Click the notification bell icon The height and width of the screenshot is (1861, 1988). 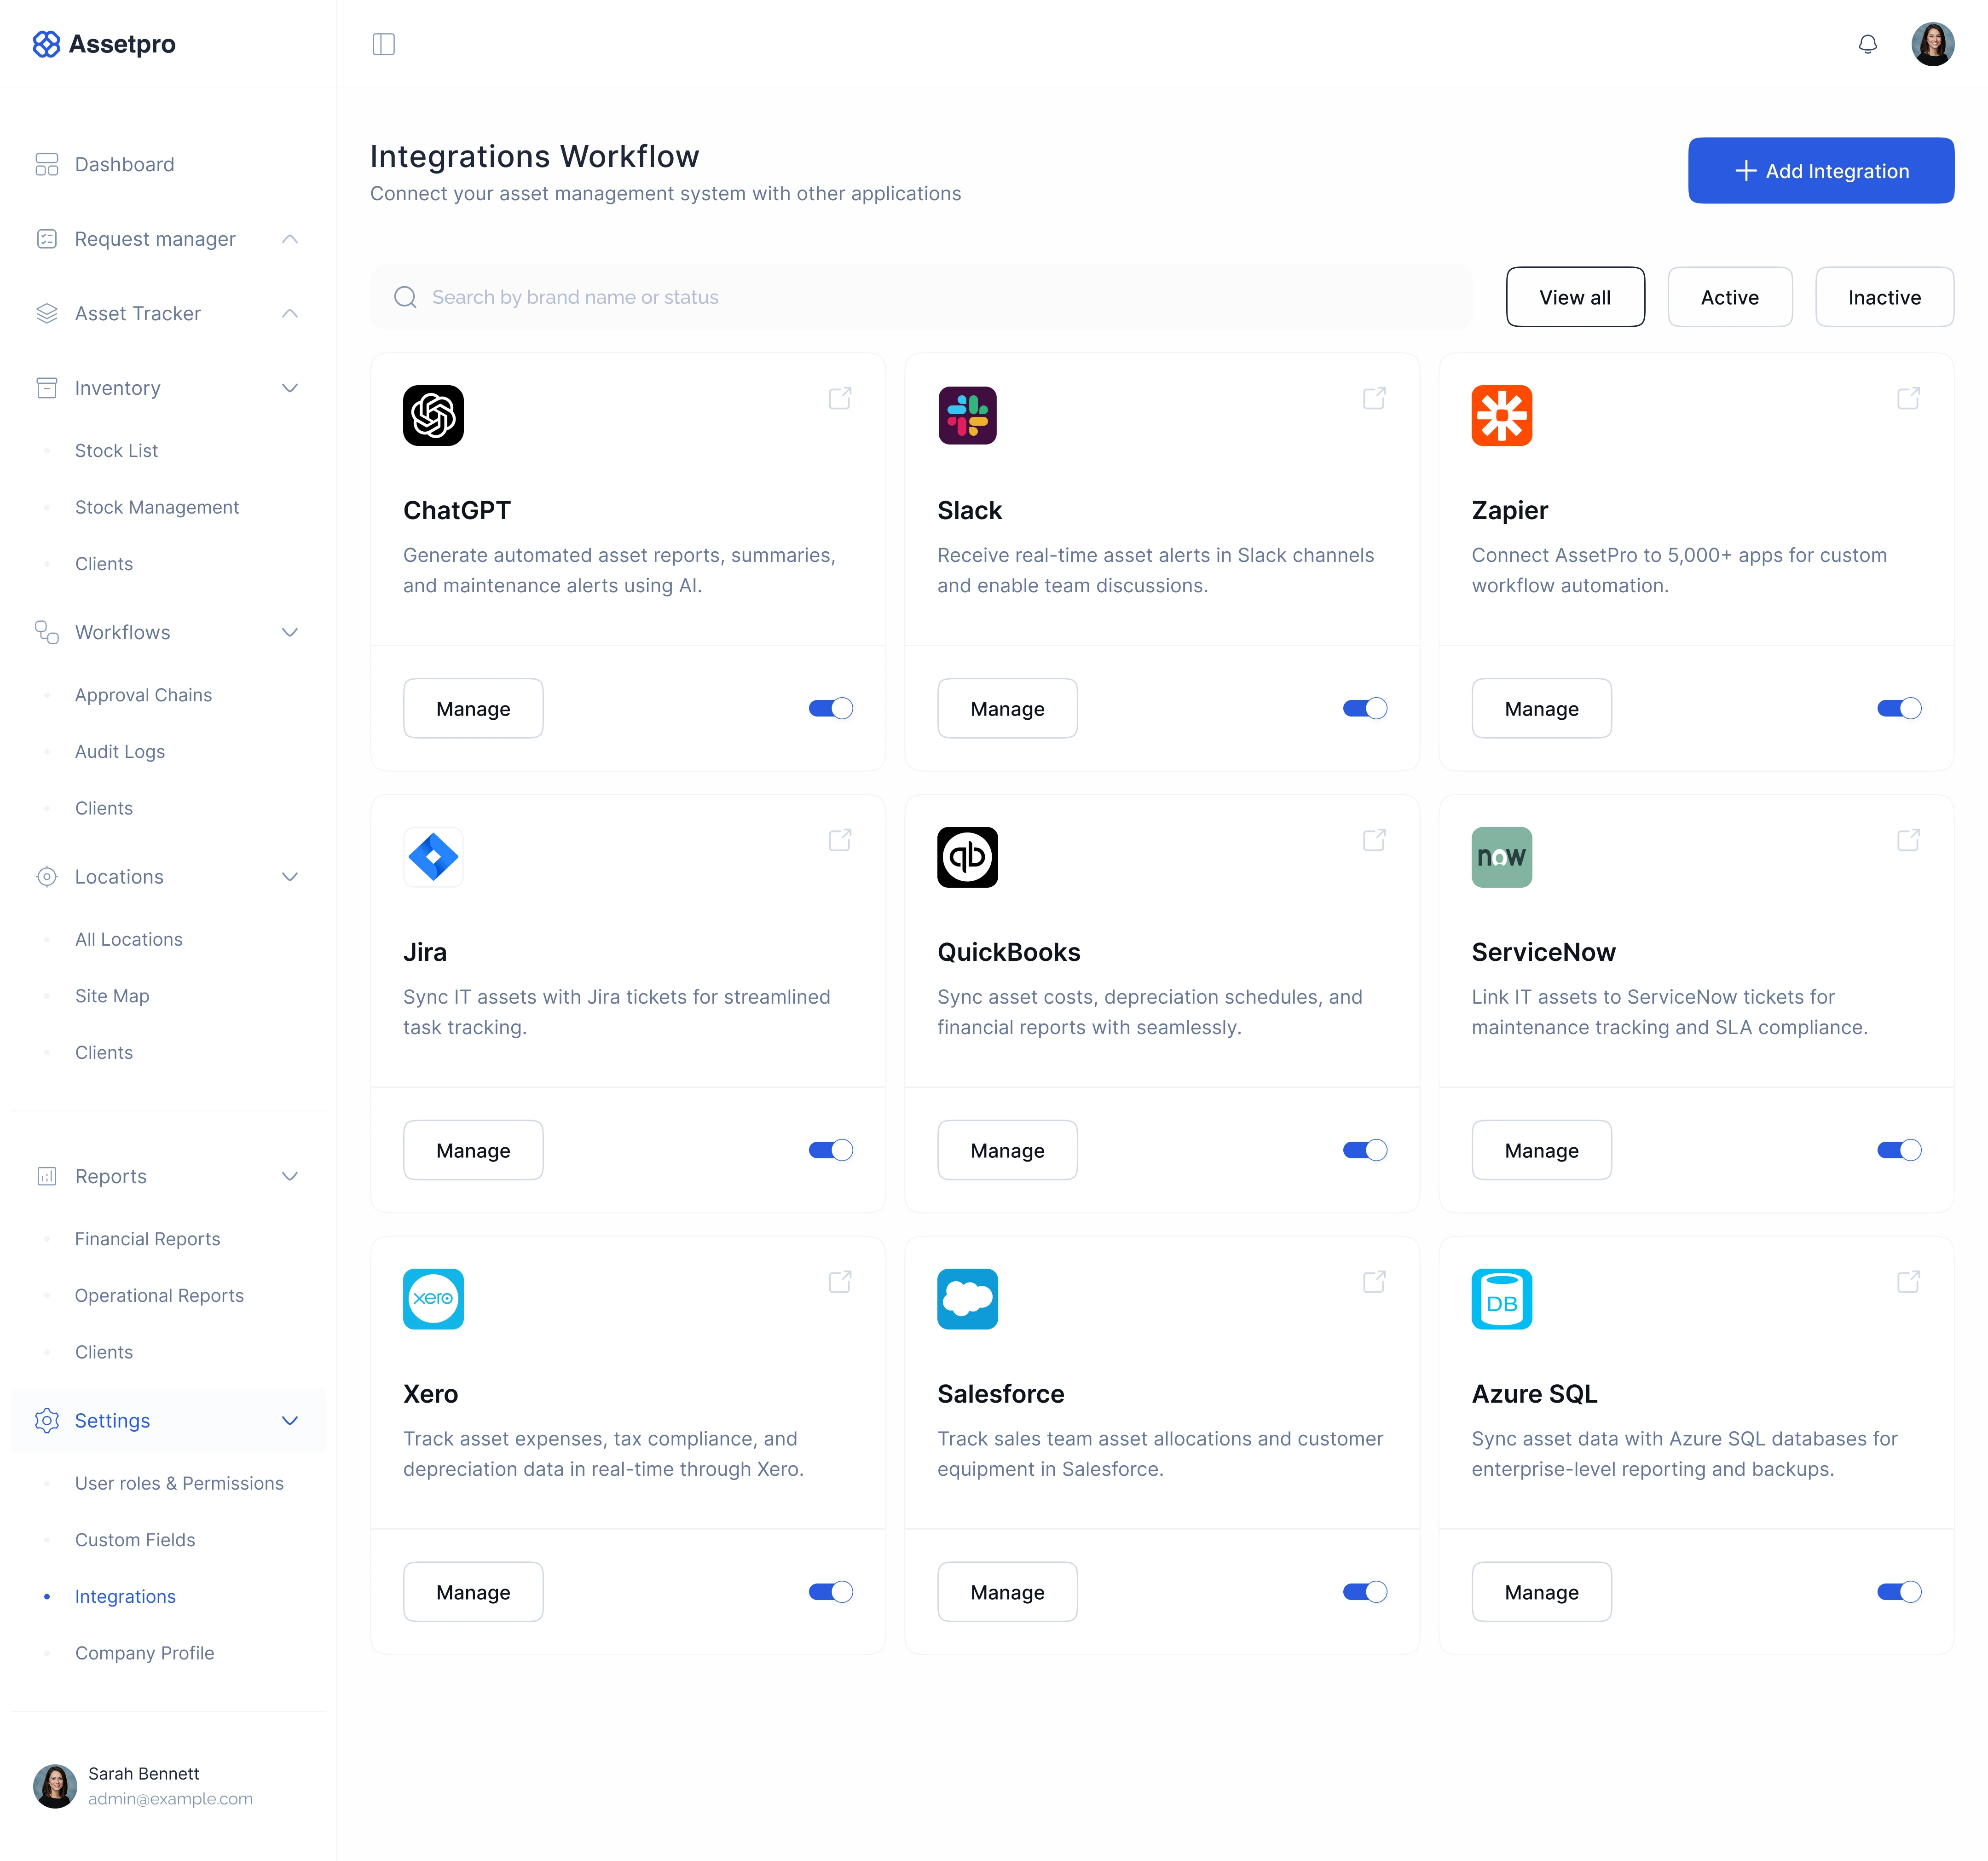point(1867,44)
